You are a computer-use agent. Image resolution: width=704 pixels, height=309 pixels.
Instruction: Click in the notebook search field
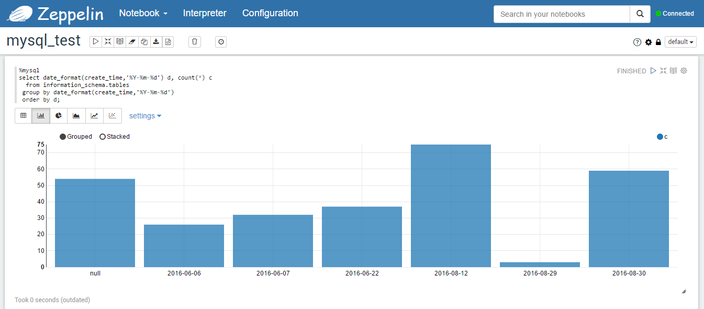pyautogui.click(x=562, y=14)
